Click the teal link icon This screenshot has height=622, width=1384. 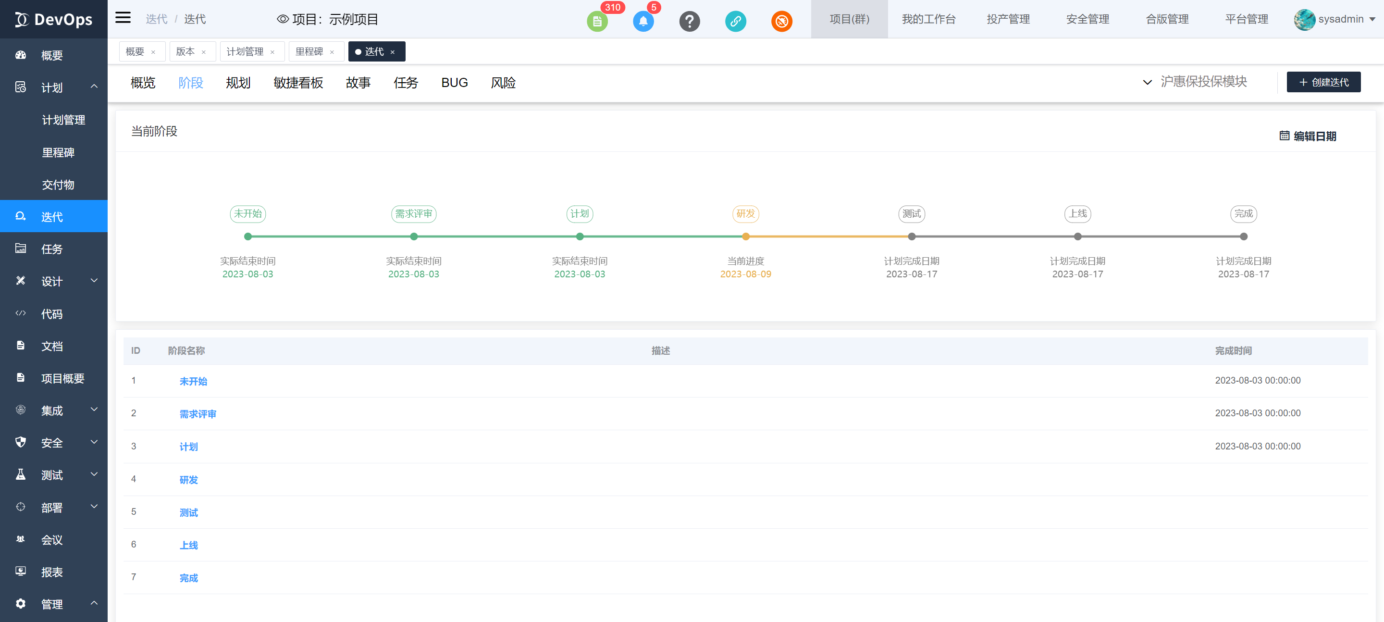point(736,22)
